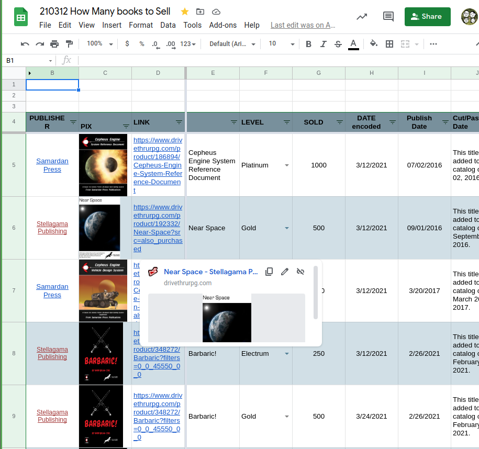Screen dimensions: 479x449
Task: Open the Electrum level dropdown in row 8
Action: click(x=286, y=354)
